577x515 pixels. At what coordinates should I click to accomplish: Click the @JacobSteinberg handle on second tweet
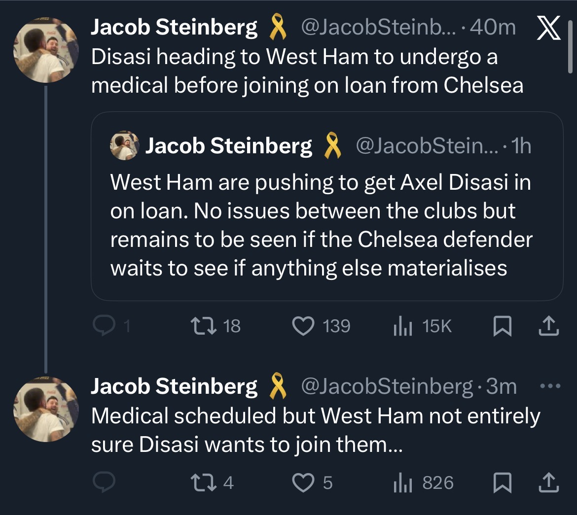386,387
